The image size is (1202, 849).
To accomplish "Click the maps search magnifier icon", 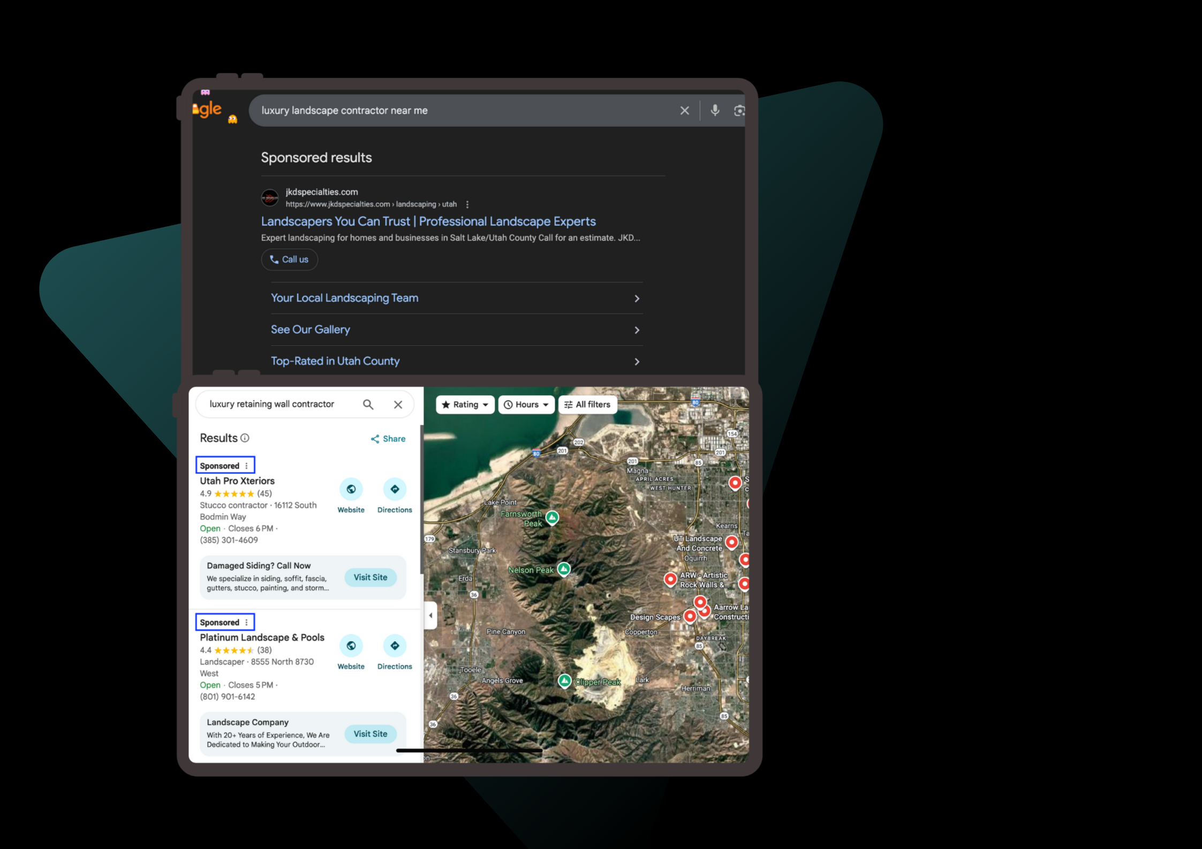I will tap(368, 404).
